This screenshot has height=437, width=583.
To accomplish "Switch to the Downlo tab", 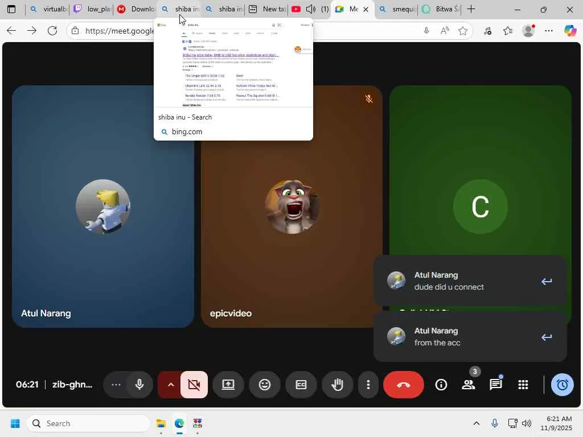I will (136, 9).
